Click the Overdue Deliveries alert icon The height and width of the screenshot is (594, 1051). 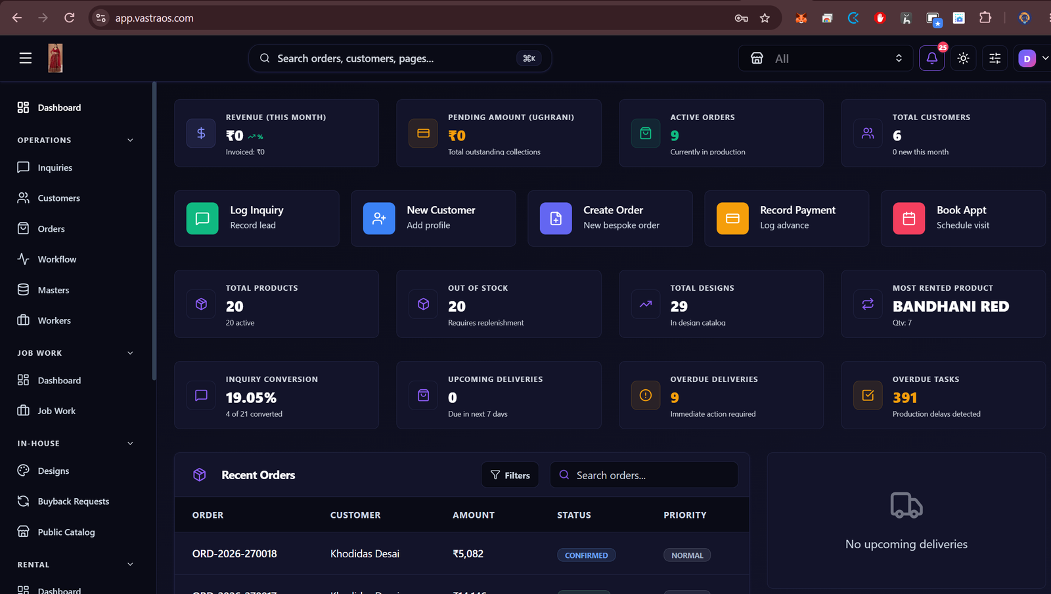[646, 395]
